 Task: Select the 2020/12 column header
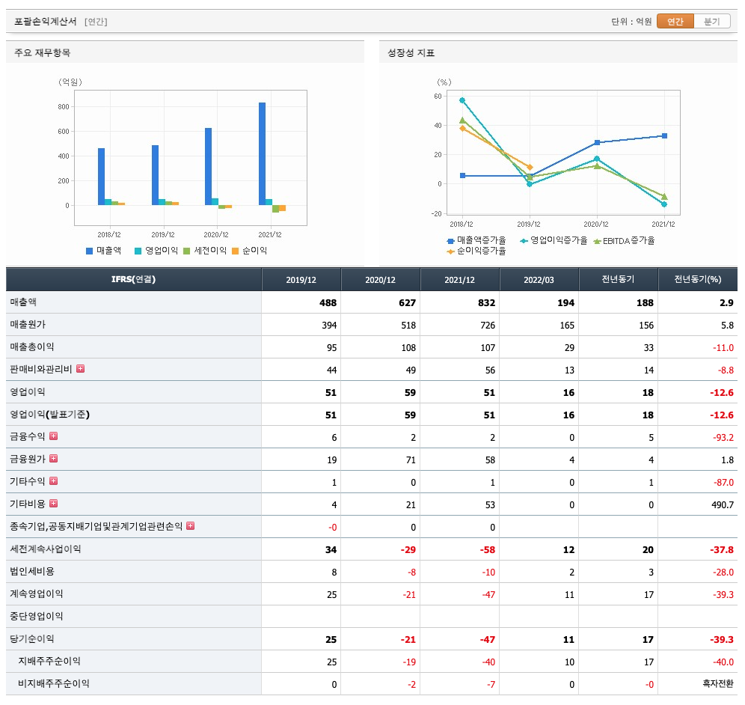(x=381, y=279)
